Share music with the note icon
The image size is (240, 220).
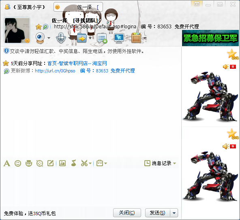pyautogui.click(x=74, y=163)
